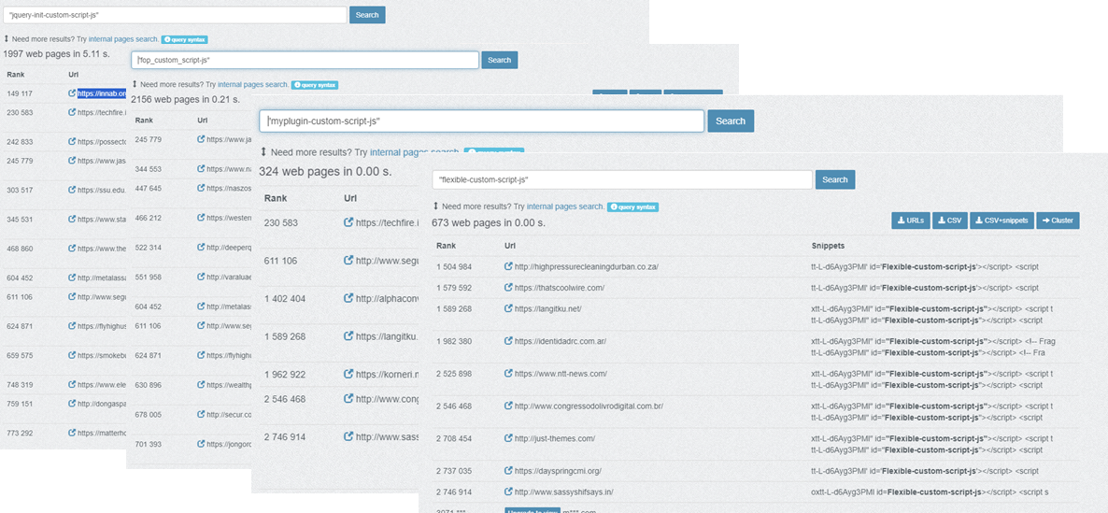Click external-link icon for www.ntt-news.com
Viewport: 1108px width, 513px height.
pyautogui.click(x=509, y=374)
